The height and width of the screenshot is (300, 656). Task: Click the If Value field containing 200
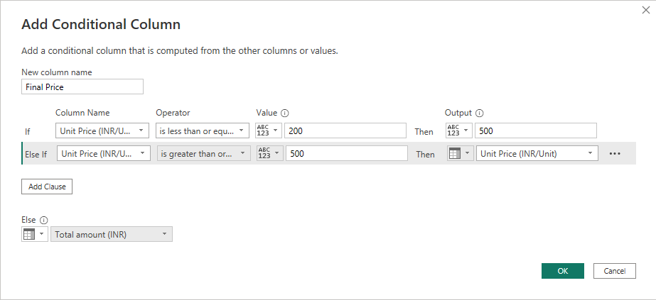345,130
